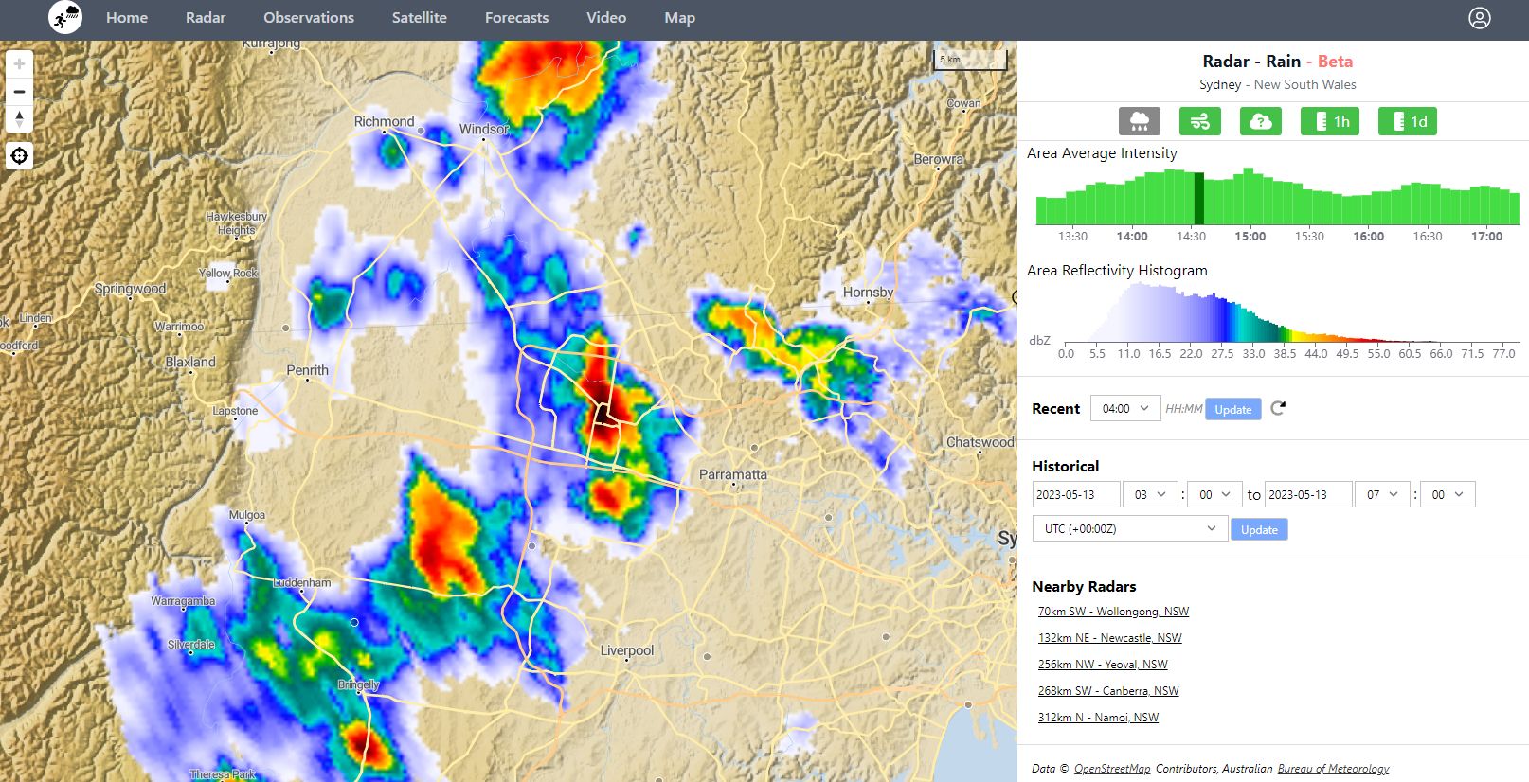
Task: Go to the Satellite menu item
Action: [419, 18]
